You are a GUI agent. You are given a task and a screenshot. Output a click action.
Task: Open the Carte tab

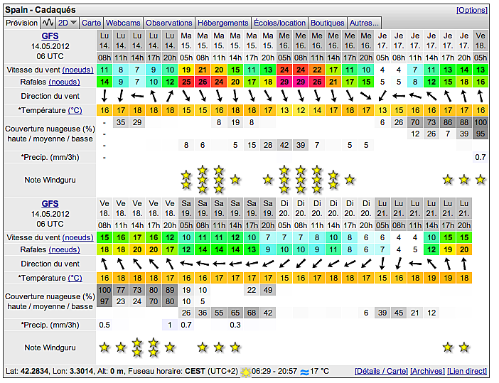[91, 23]
